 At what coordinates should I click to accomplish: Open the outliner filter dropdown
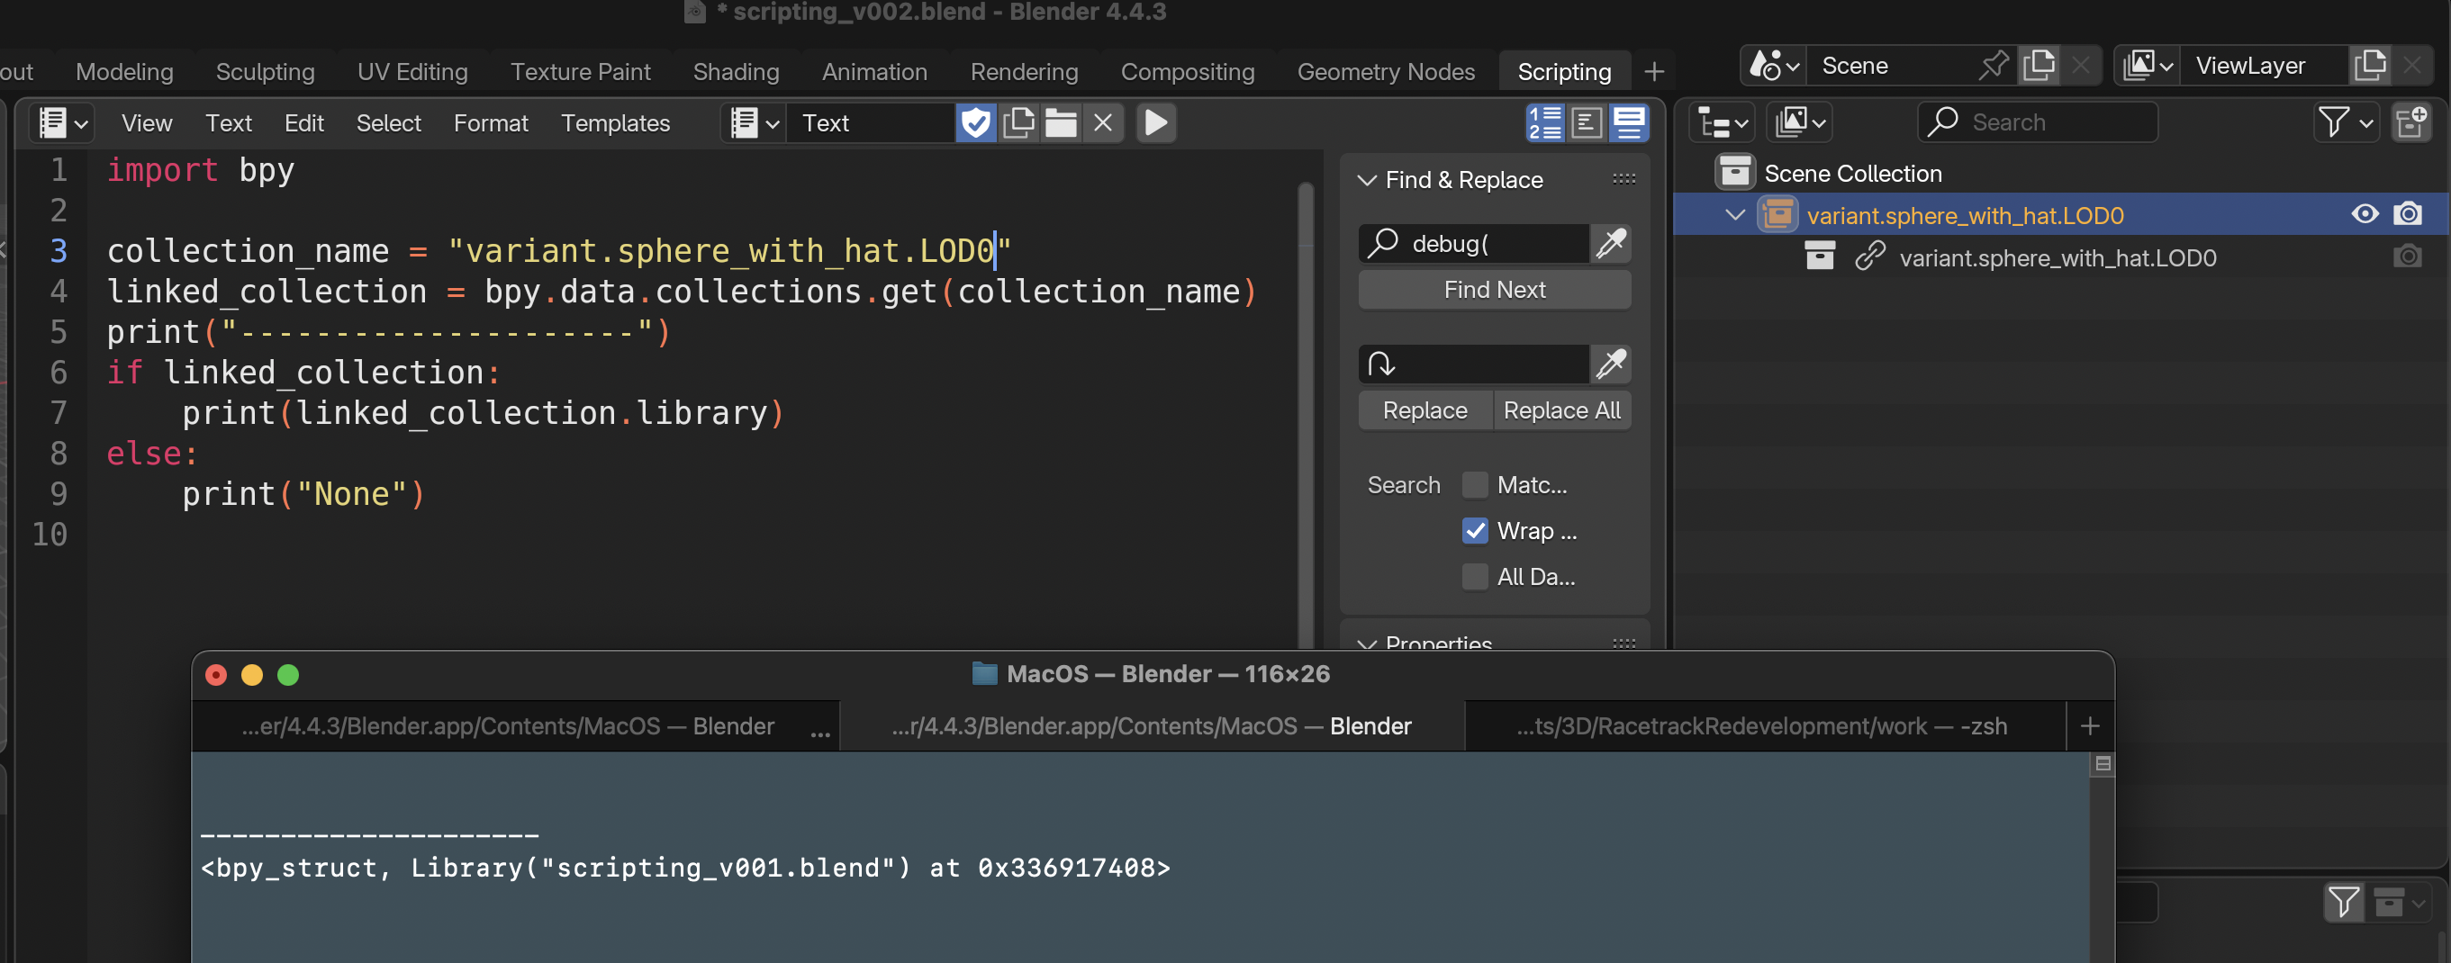pyautogui.click(x=2347, y=122)
